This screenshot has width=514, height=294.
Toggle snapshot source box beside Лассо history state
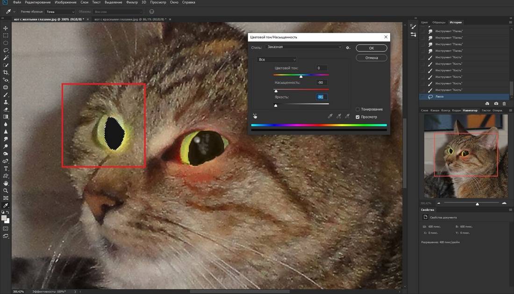point(423,97)
